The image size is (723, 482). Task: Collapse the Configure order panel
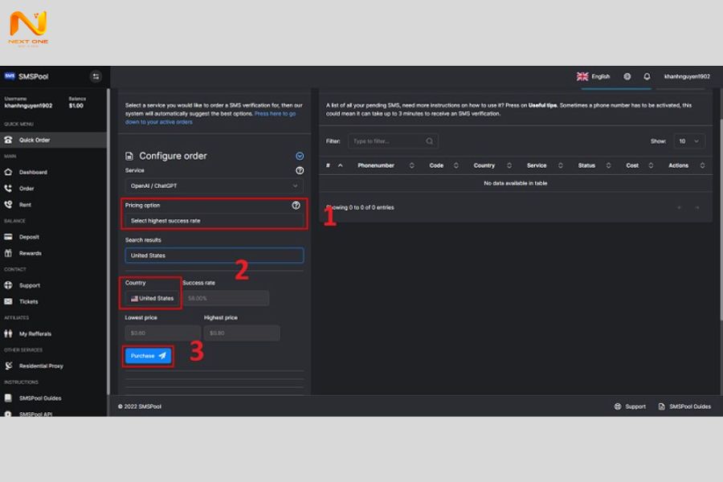tap(300, 156)
